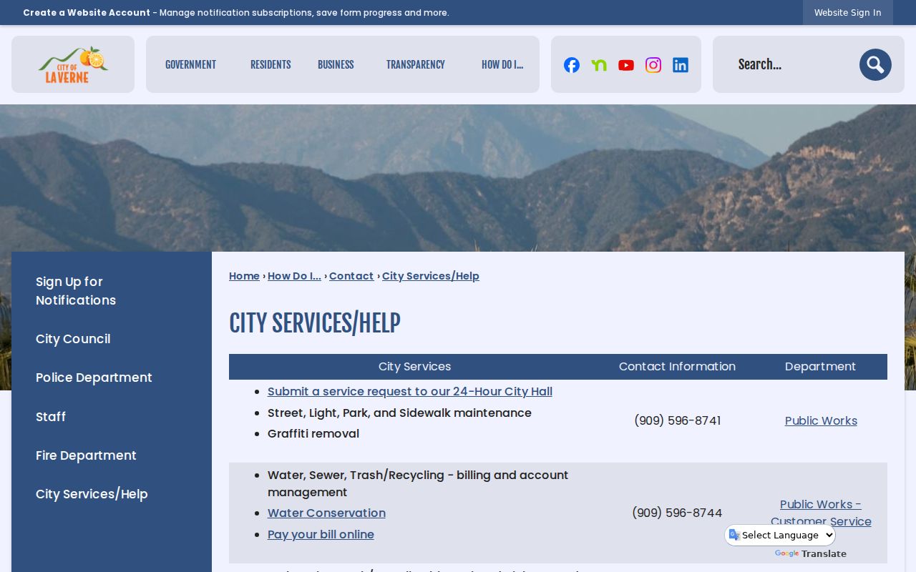
Task: Click the Graffiti removal list item
Action: (x=313, y=433)
